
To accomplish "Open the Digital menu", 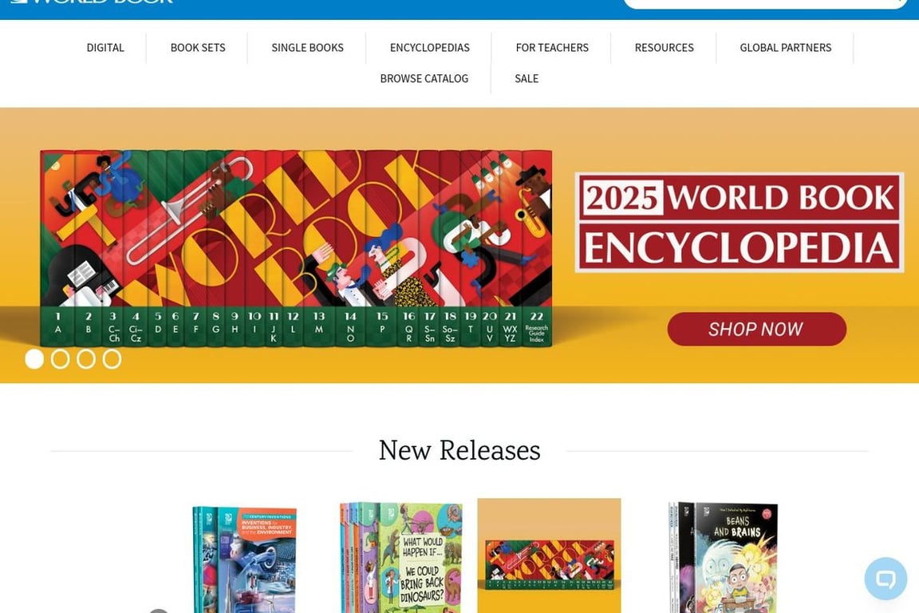I will click(105, 48).
